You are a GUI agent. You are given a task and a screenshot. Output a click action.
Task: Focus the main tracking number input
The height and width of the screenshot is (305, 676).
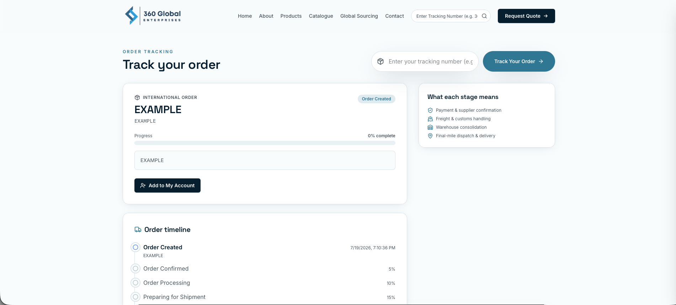425,61
